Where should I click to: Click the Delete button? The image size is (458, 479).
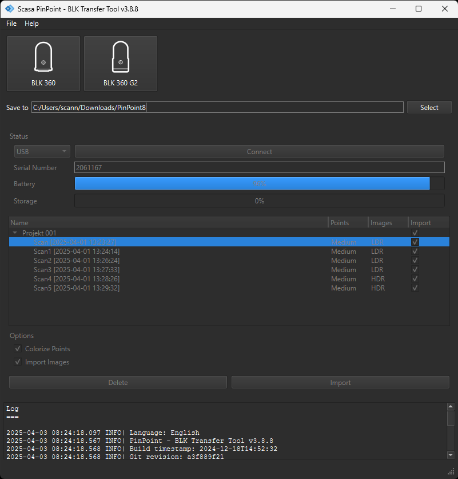click(x=118, y=382)
